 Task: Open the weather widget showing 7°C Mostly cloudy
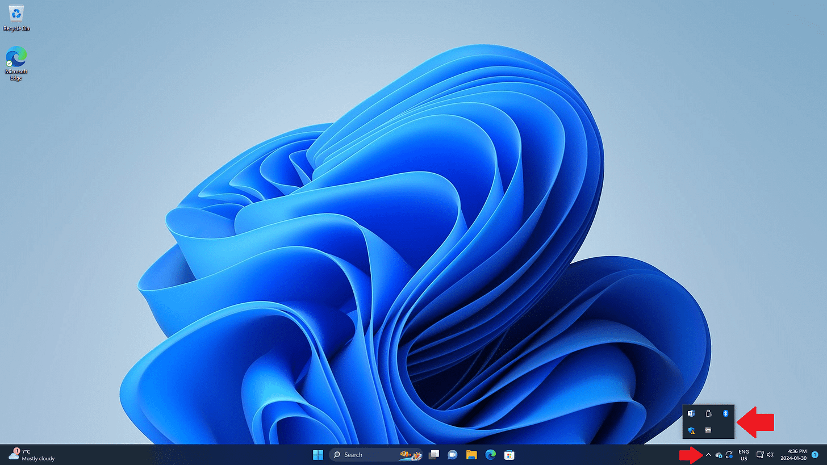(x=28, y=454)
